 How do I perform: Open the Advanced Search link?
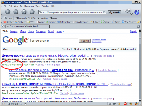pos(99,40)
